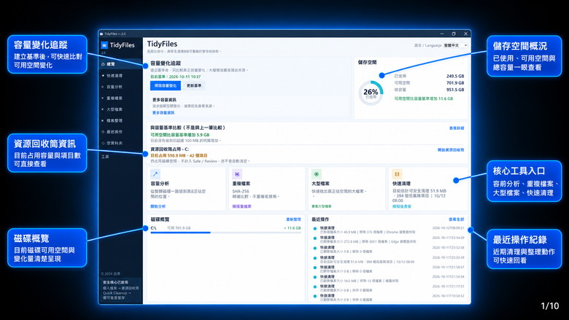Click the 查看詳細 link

coord(457,128)
